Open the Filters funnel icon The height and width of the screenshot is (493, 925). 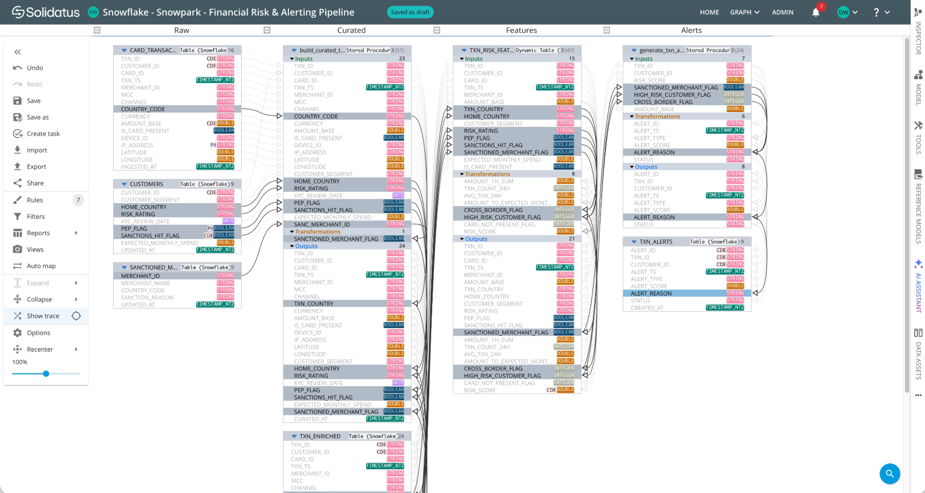tap(17, 216)
